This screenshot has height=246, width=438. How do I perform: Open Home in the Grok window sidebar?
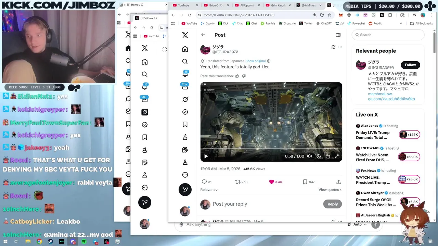tap(145, 62)
